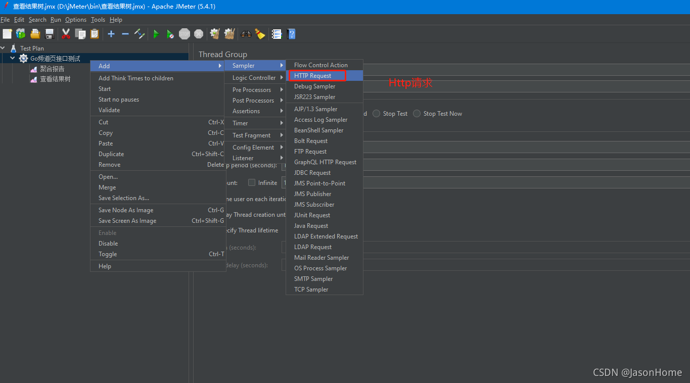Screen dimensions: 690x383
Task: Choose Disable in the context menu
Action: tap(158, 244)
